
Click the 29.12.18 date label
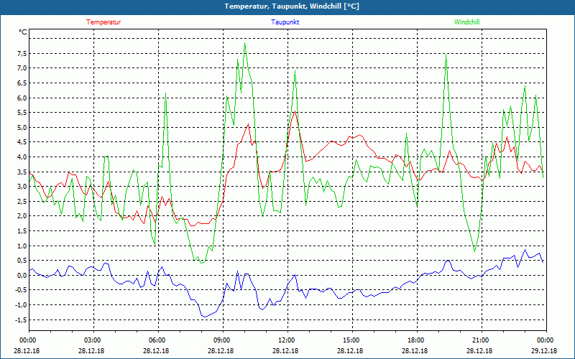[545, 351]
